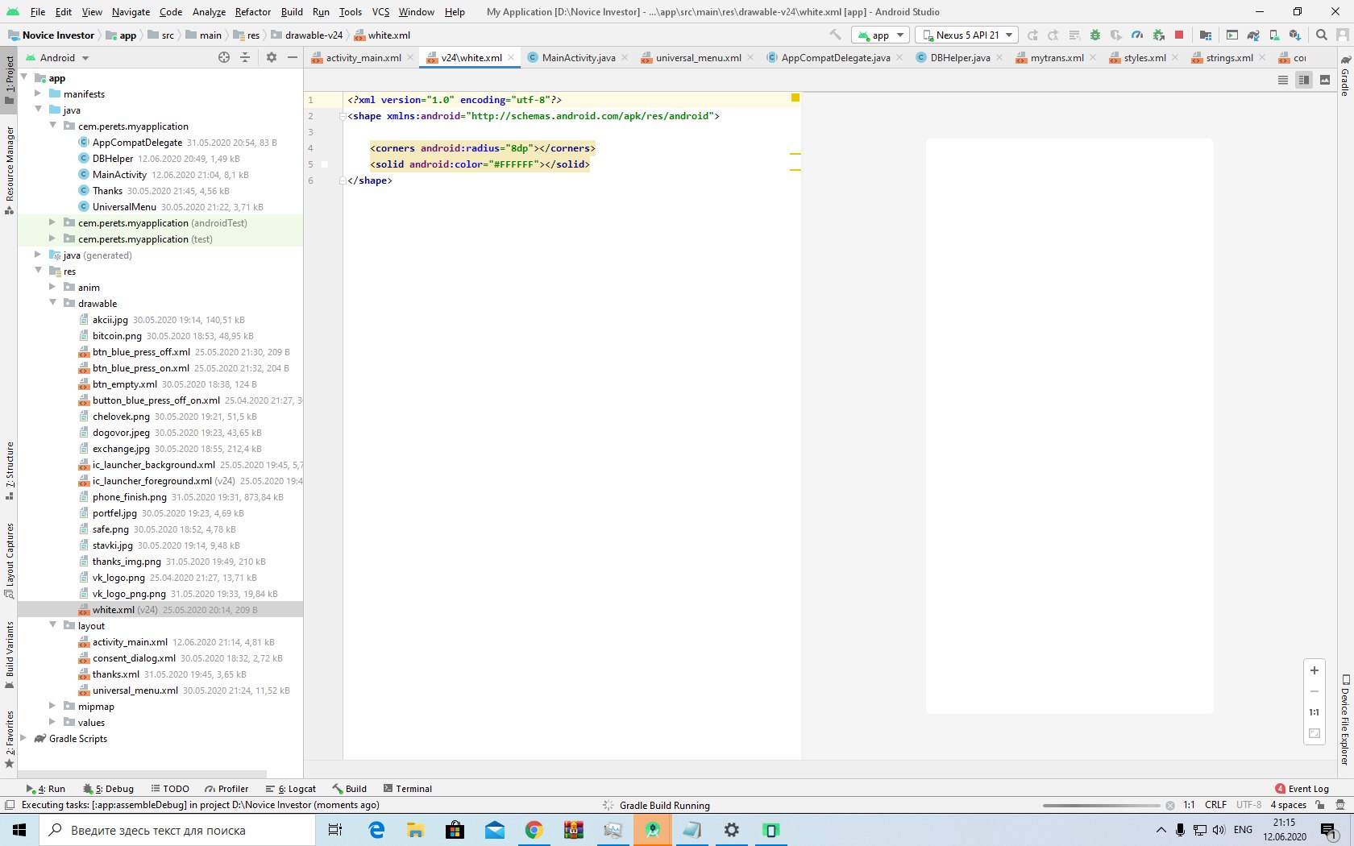
Task: Open the Android project view dropdown
Action: click(57, 58)
